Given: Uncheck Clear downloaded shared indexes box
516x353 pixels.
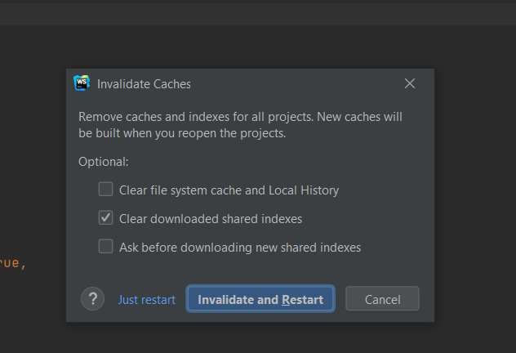Looking at the screenshot, I should [106, 218].
